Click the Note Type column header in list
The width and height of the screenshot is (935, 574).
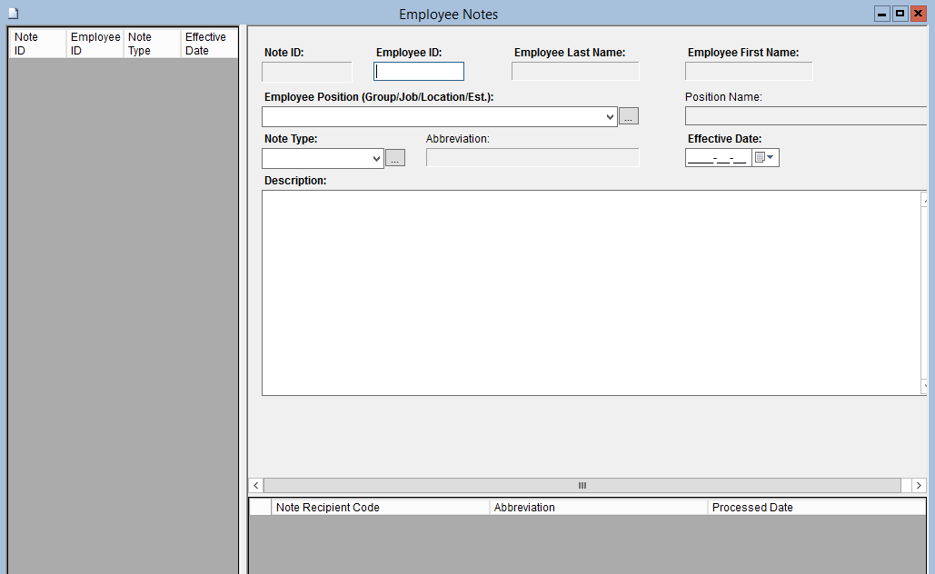pyautogui.click(x=151, y=44)
